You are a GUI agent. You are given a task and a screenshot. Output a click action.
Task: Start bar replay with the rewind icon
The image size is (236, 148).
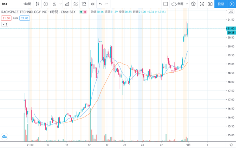(92, 4)
